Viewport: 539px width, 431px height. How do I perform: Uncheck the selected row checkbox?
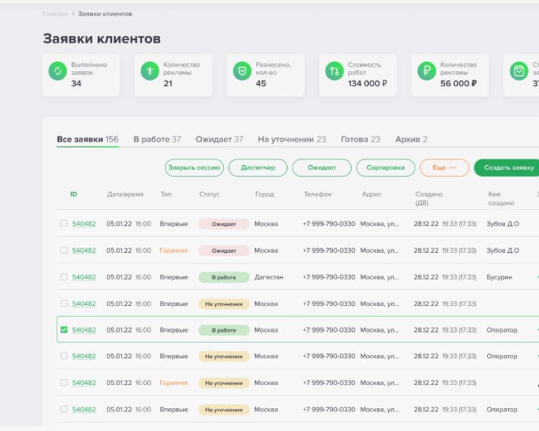tap(64, 330)
